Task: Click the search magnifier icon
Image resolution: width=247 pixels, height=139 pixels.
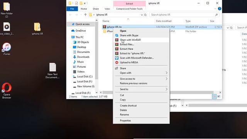Action: (217, 15)
